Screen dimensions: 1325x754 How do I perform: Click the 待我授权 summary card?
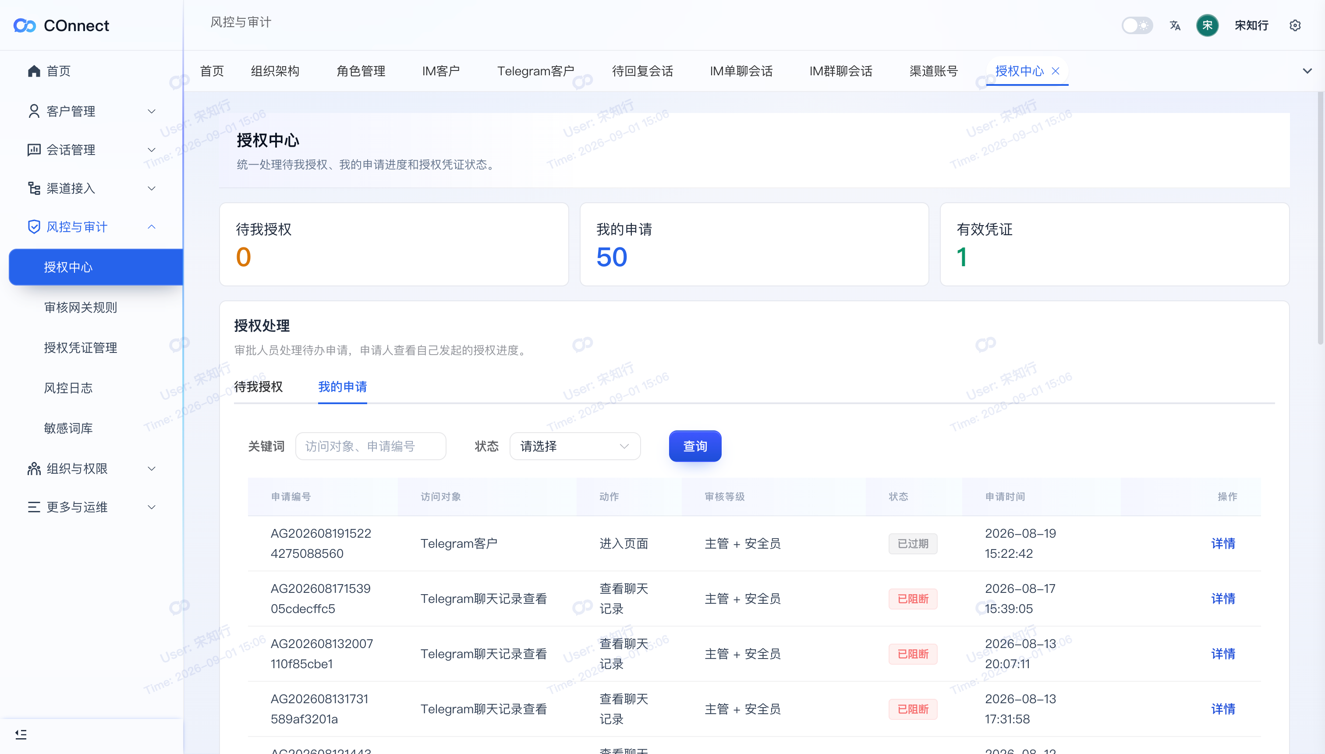pyautogui.click(x=394, y=244)
